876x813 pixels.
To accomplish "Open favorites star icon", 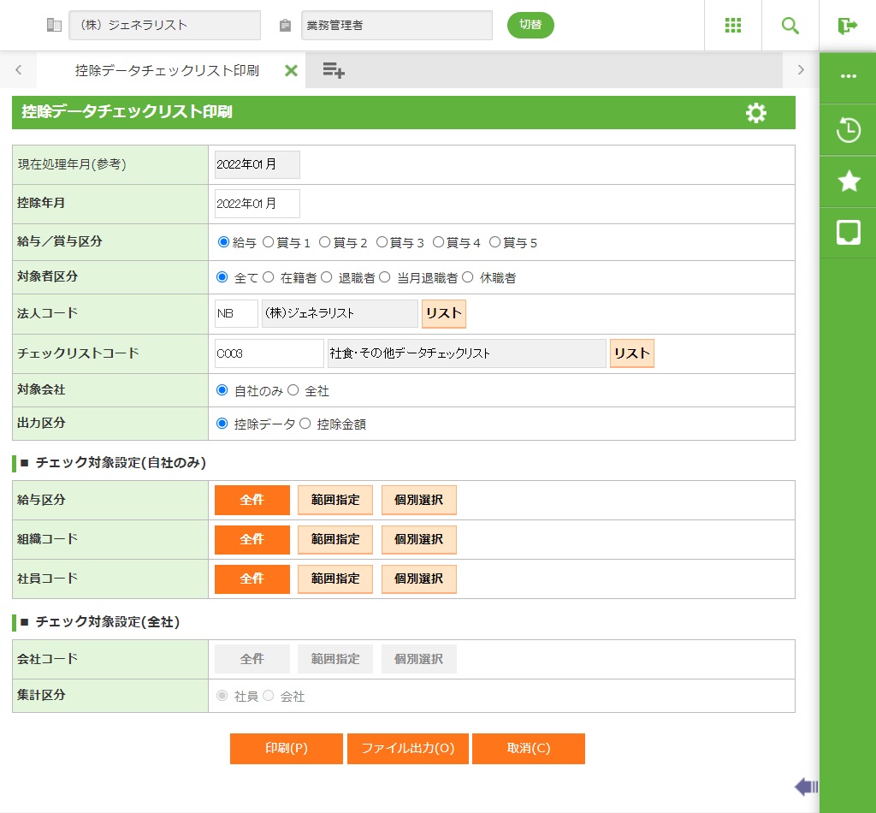I will 848,181.
